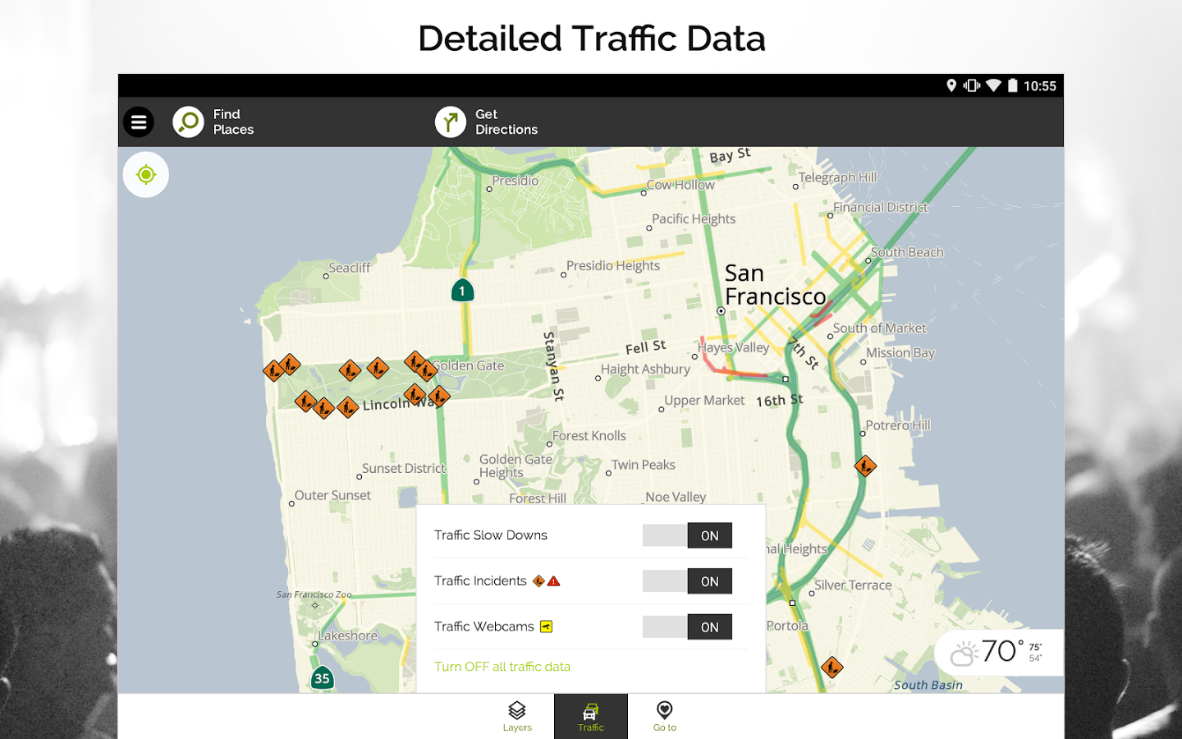Tap location icon in status bar
The image size is (1182, 739).
pos(951,85)
